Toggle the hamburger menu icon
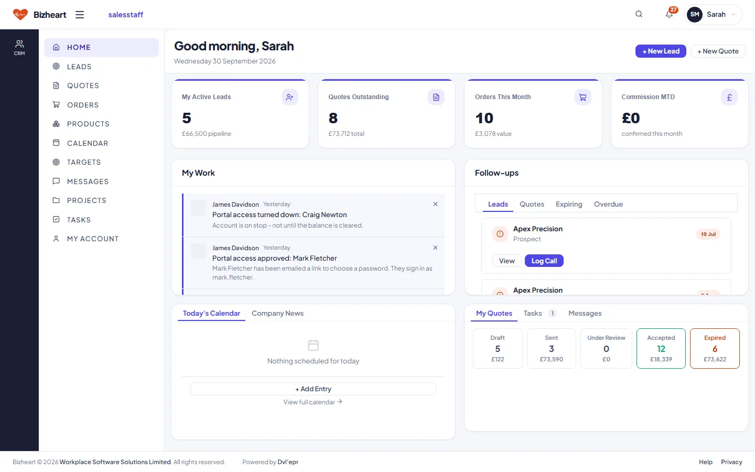Screen dimensions: 755x472 [x=80, y=15]
